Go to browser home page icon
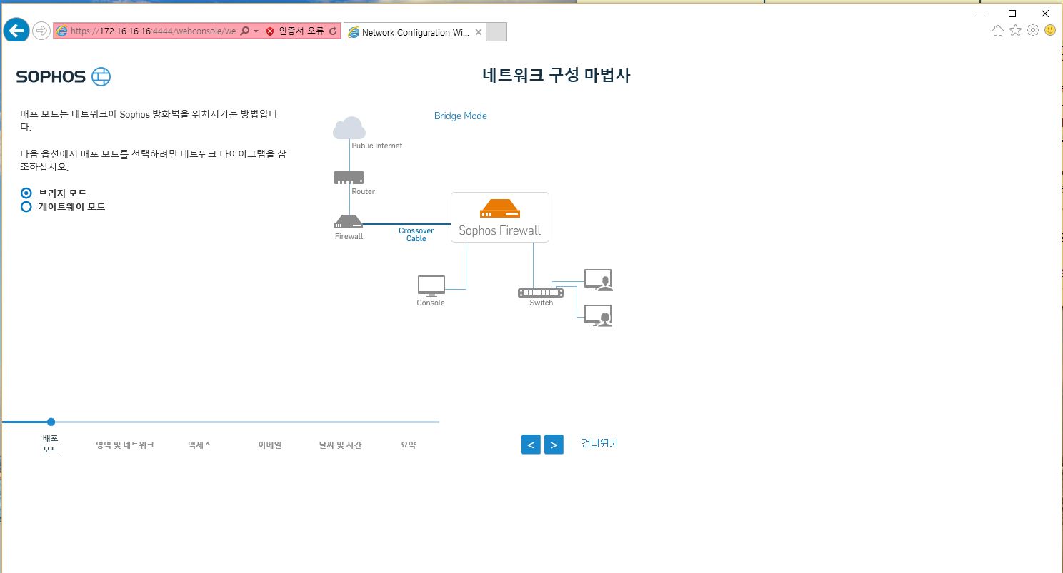1063x573 pixels. point(998,31)
